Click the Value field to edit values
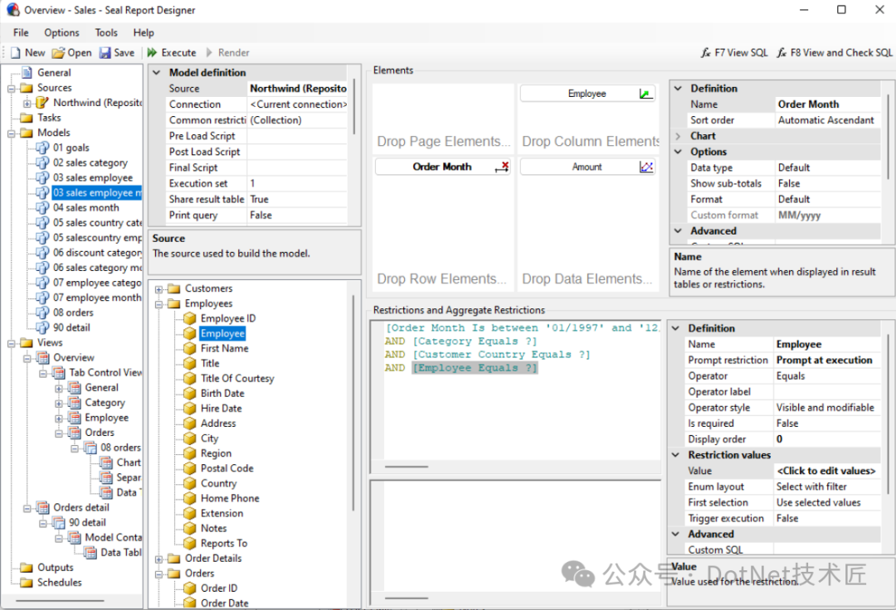The height and width of the screenshot is (610, 896). [x=825, y=471]
